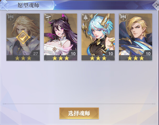Click the star rating under blue-haired card
Image resolution: width=159 pixels, height=125 pixels.
pyautogui.click(x=98, y=58)
